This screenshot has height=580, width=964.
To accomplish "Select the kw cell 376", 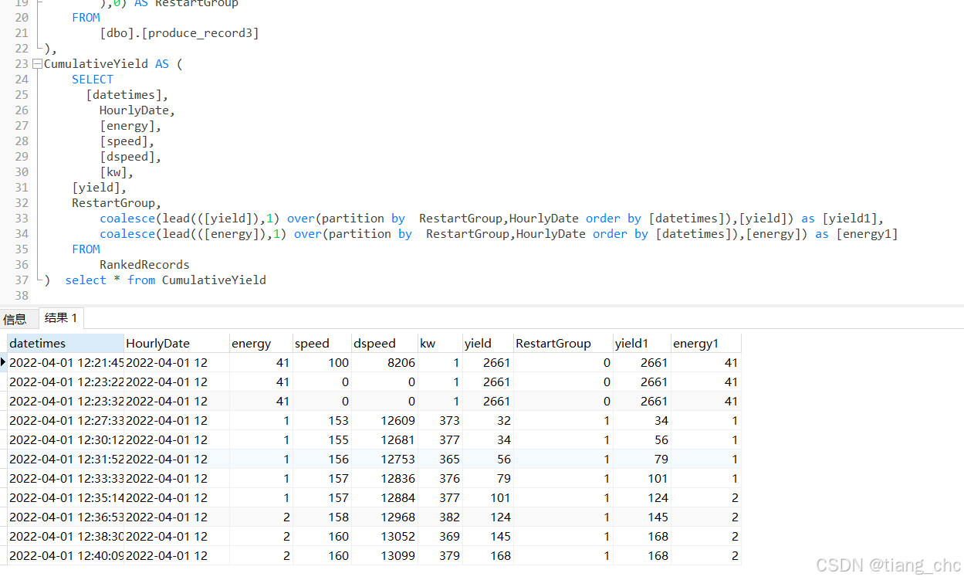I will [440, 478].
